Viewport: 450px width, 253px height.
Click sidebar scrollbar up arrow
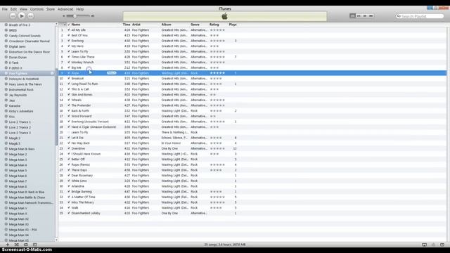pos(56,25)
